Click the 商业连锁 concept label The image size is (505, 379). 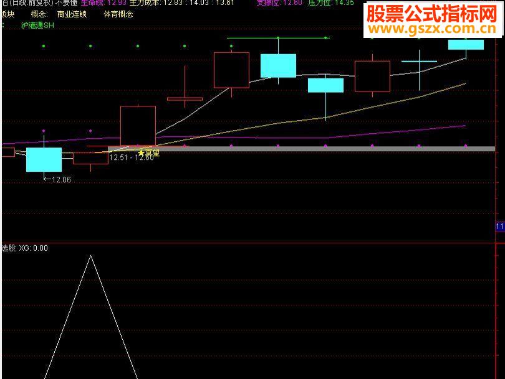(x=72, y=14)
